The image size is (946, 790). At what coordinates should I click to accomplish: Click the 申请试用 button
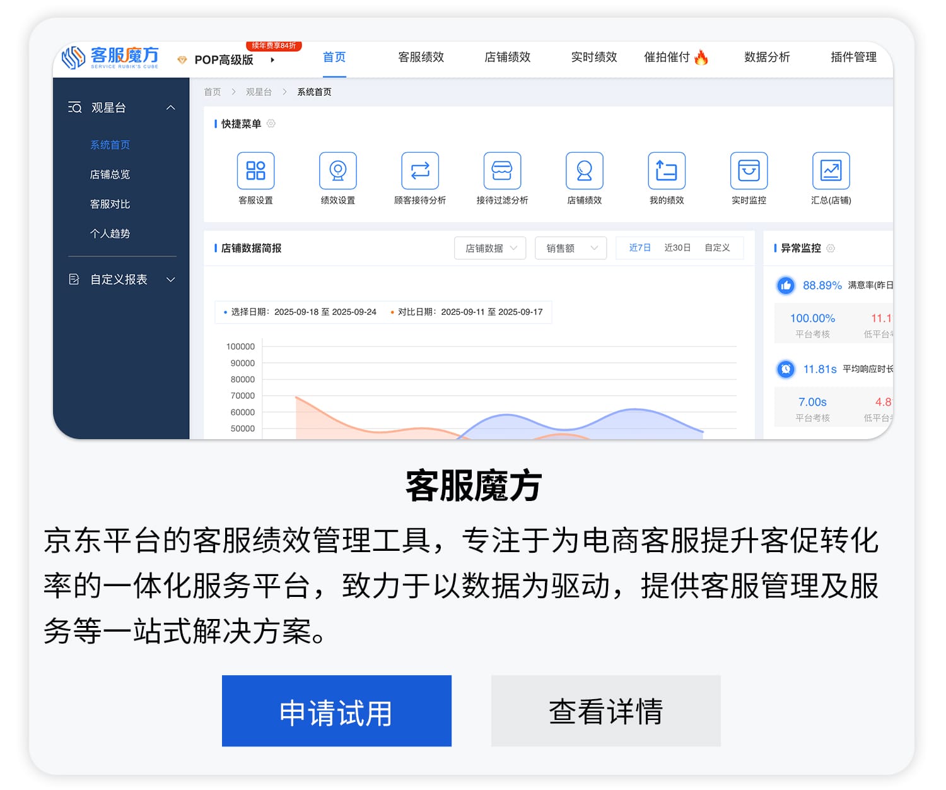click(x=336, y=711)
